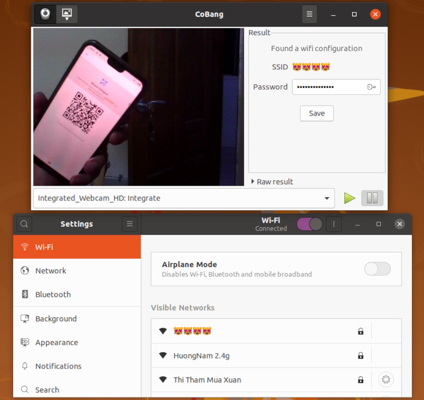
Task: Click the Notifications bell icon
Action: (x=24, y=366)
